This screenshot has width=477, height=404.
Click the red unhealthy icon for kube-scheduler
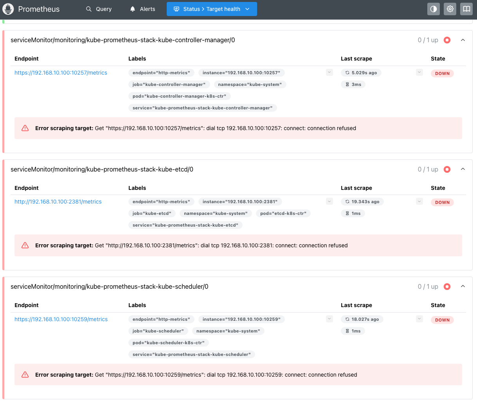tap(447, 286)
